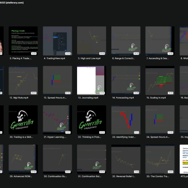Open the 23. Identifying Volat... candlestick thumbnail
This screenshot has width=188, height=188.
click(126, 120)
